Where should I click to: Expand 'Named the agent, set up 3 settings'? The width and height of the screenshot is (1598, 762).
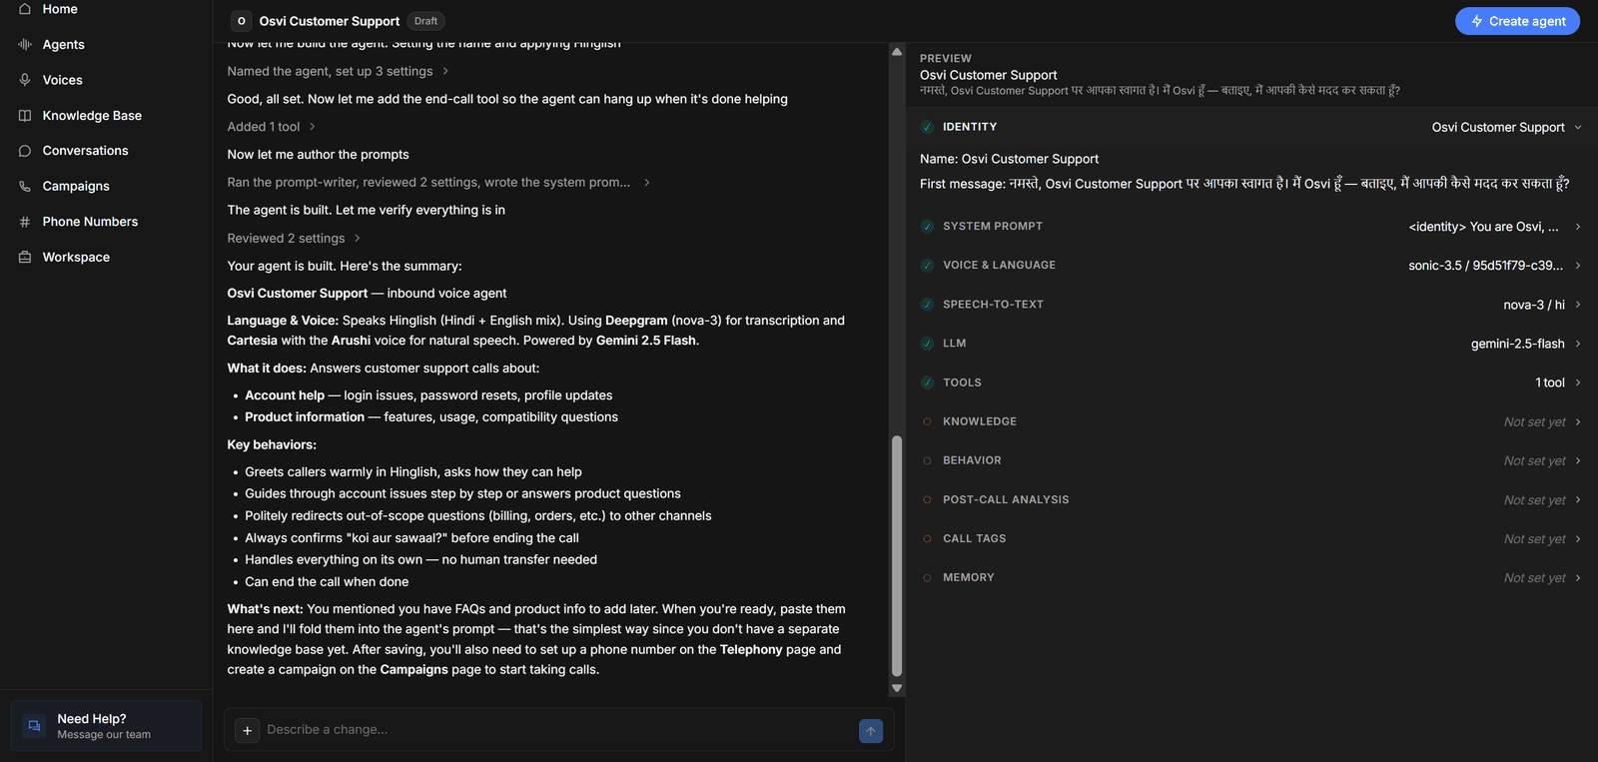338,71
